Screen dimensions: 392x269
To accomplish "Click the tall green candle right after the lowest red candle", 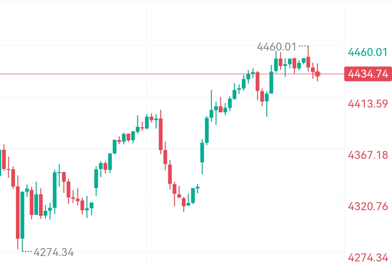I will point(22,215).
